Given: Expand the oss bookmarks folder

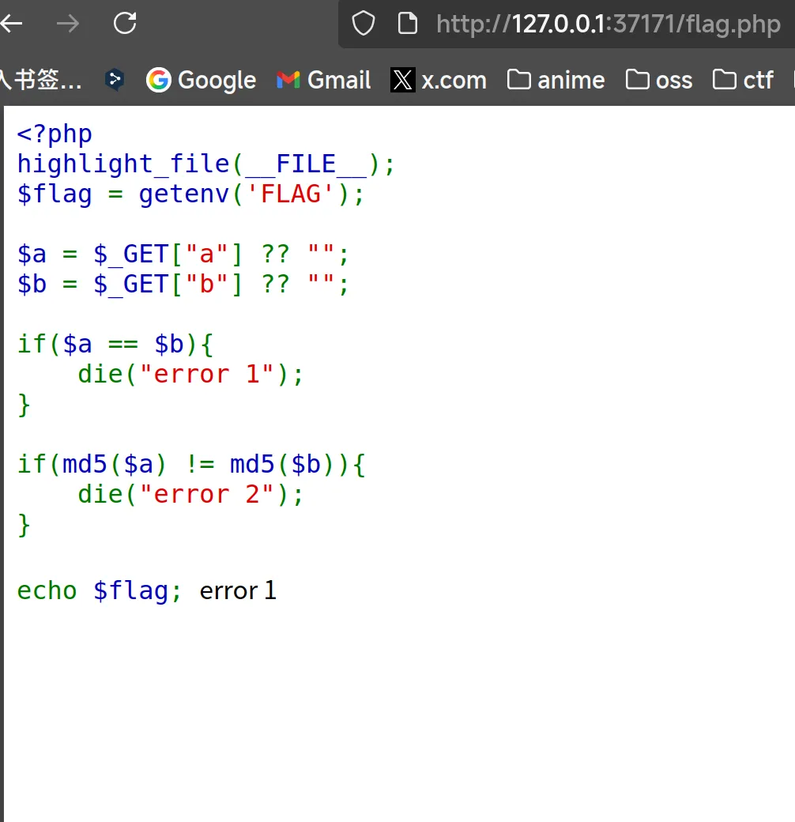Looking at the screenshot, I should click(x=659, y=80).
